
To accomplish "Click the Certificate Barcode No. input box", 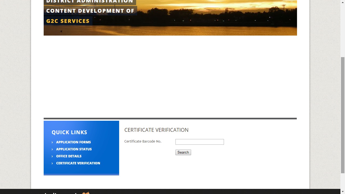I will pyautogui.click(x=199, y=142).
